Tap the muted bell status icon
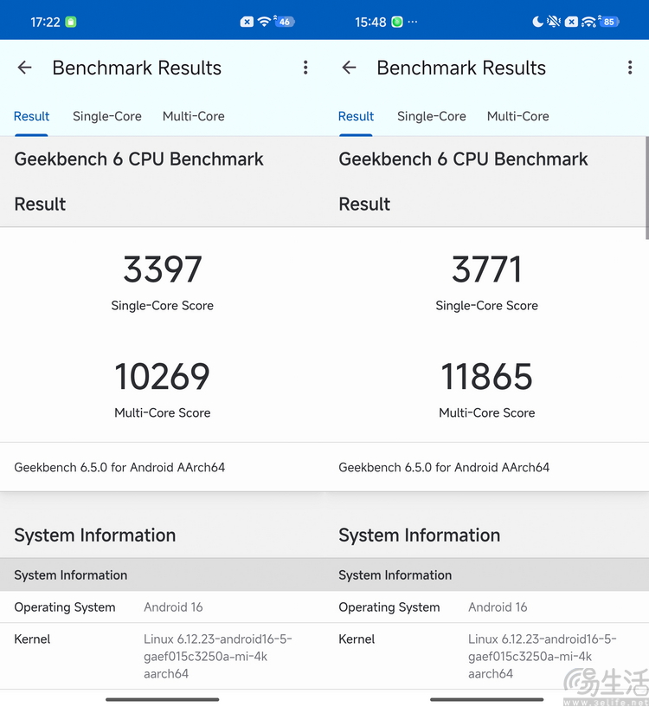The image size is (649, 707). [x=554, y=22]
